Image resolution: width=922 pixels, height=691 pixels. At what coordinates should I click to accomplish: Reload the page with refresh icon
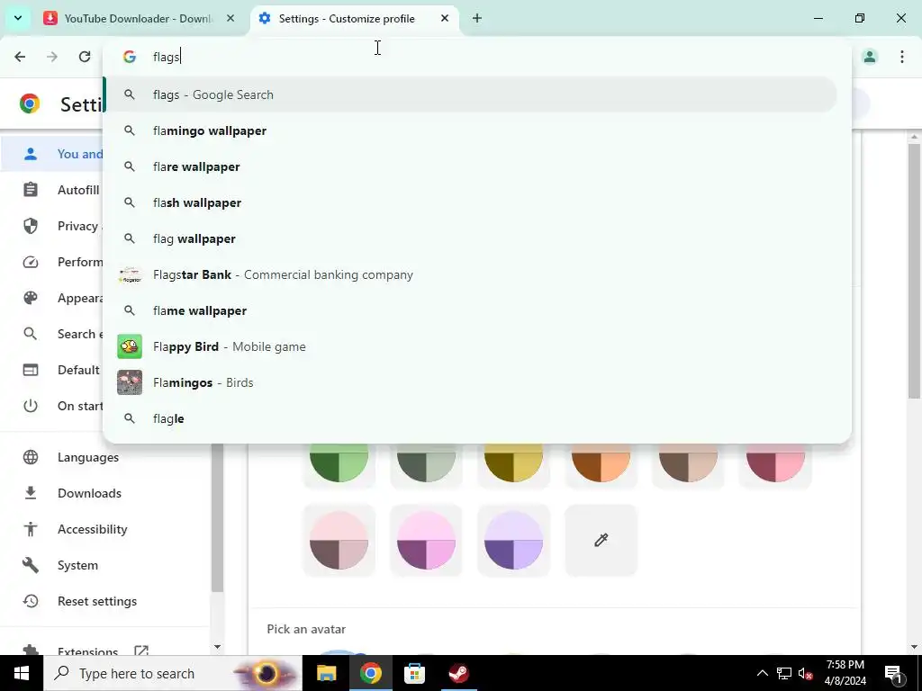click(85, 57)
